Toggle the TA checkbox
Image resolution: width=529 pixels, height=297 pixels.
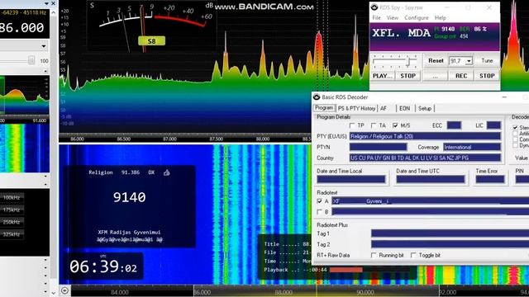click(x=373, y=125)
